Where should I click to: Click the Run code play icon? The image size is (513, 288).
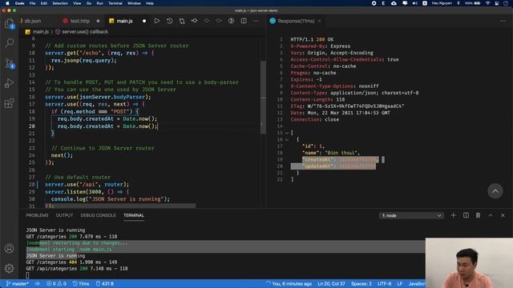(157, 21)
